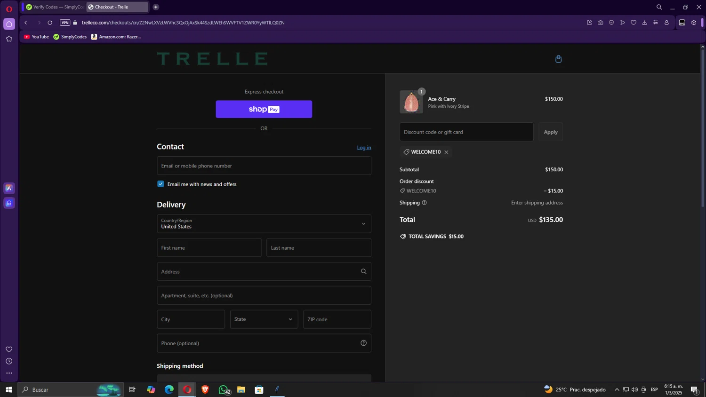Open a new browser tab

[x=156, y=7]
